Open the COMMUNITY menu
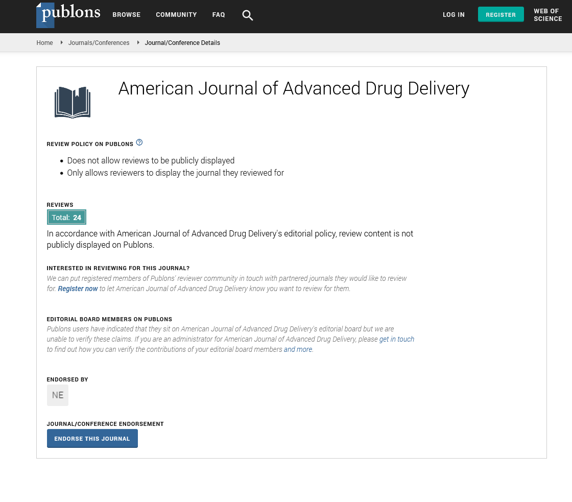This screenshot has width=572, height=502. [176, 15]
